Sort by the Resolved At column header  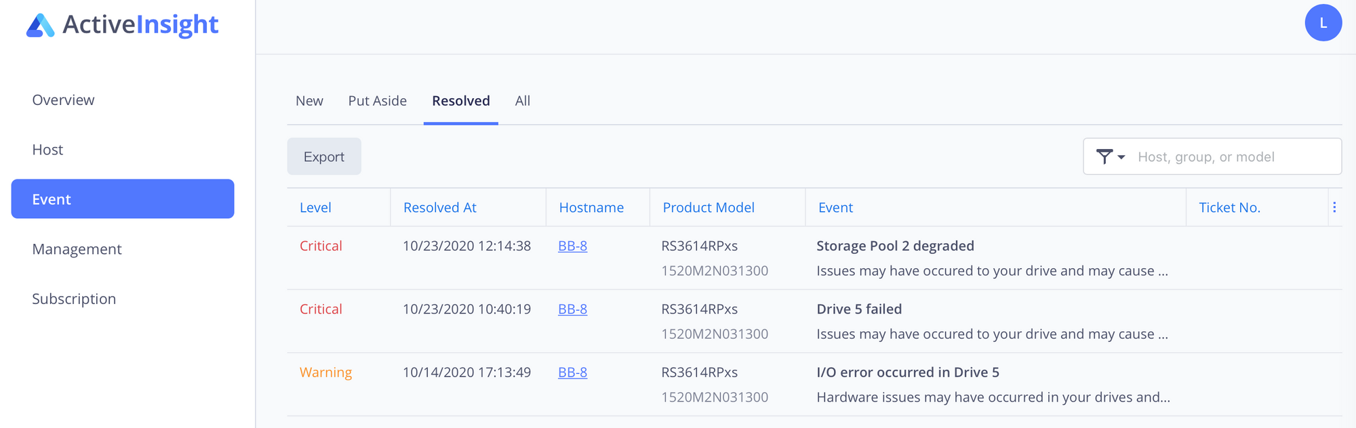(440, 208)
